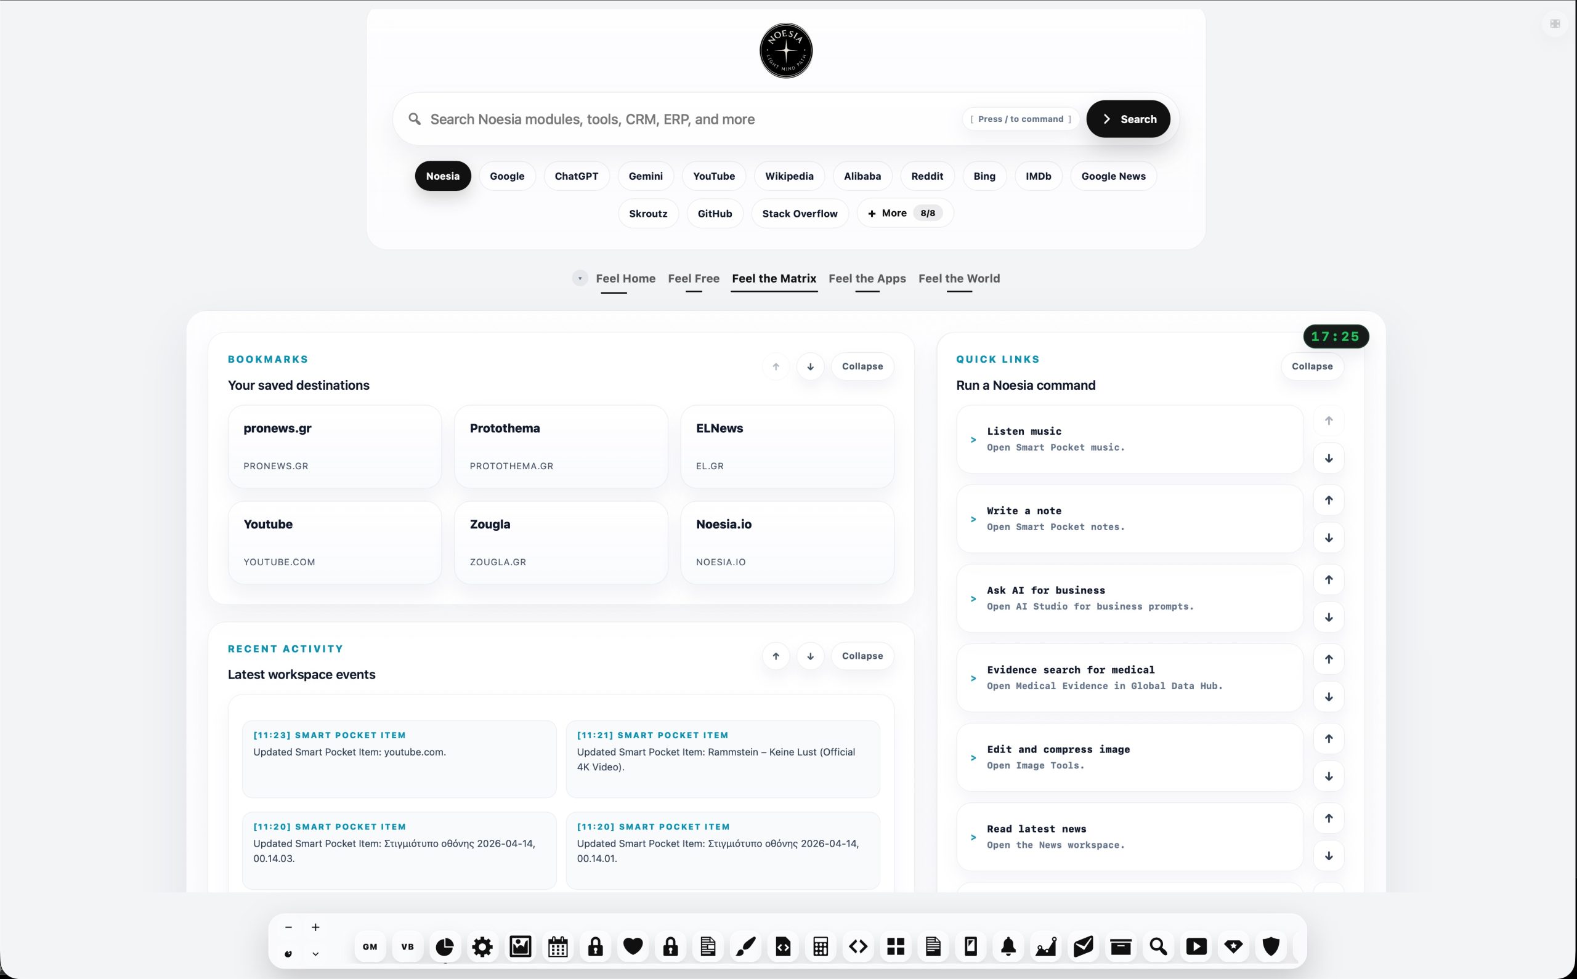Open the diamond gem dock icon
Viewport: 1577px width, 979px height.
1234,946
